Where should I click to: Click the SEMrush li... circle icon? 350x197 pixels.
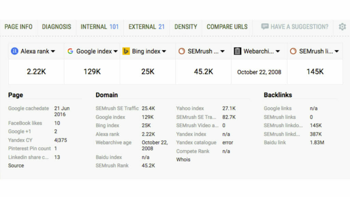293,51
